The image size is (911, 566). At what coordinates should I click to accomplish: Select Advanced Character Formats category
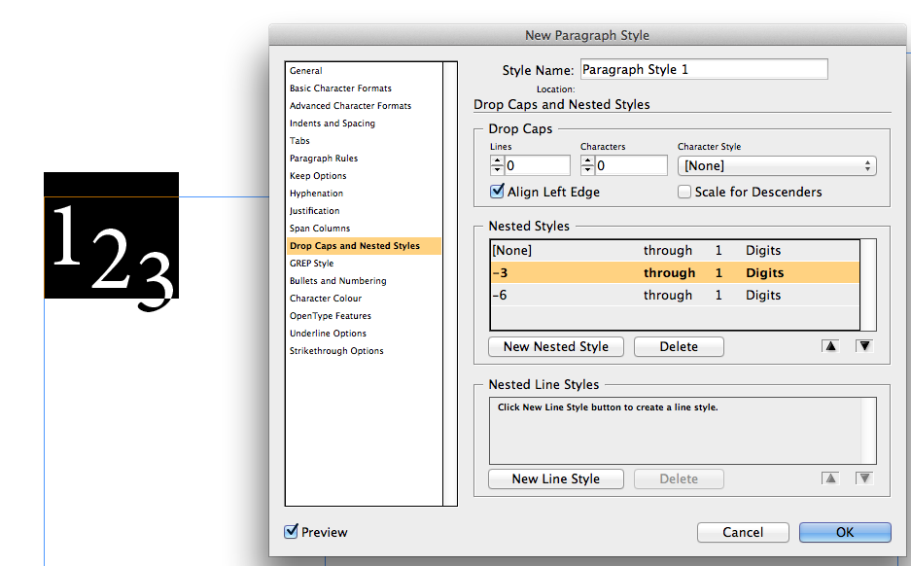[x=350, y=106]
